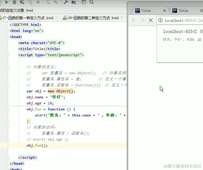Click the greyed-out stop square icon
The height and width of the screenshot is (170, 203).
pyautogui.click(x=38, y=2)
